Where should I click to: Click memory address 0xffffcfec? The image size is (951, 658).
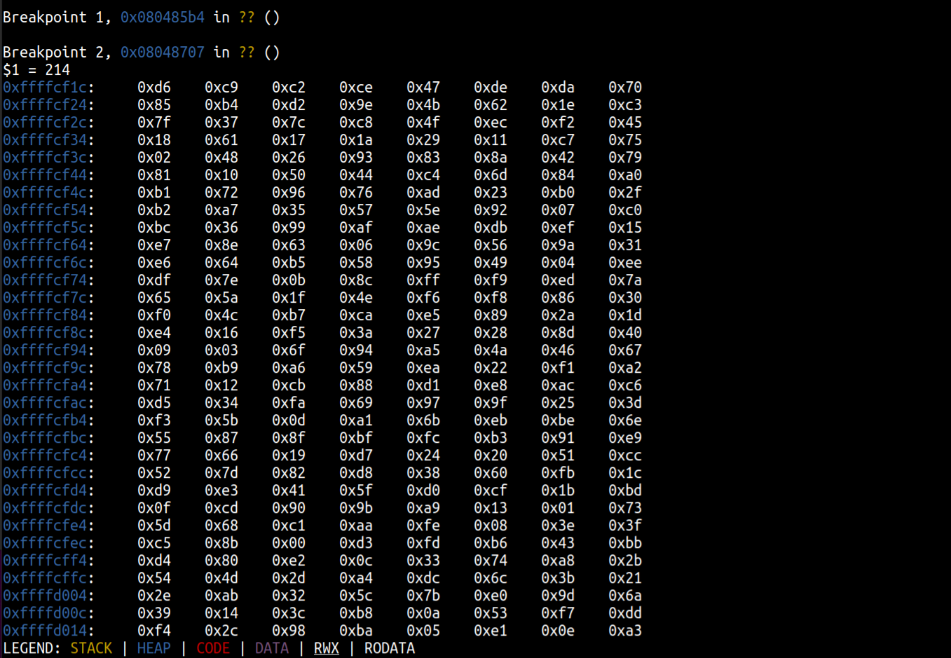coord(45,543)
